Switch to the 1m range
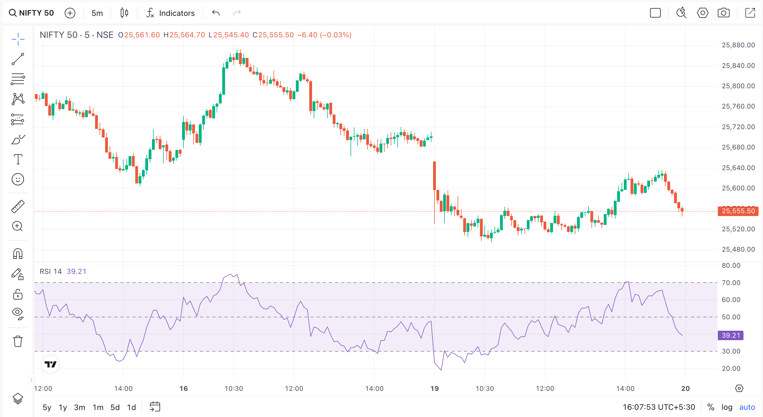The width and height of the screenshot is (763, 417). tap(98, 407)
